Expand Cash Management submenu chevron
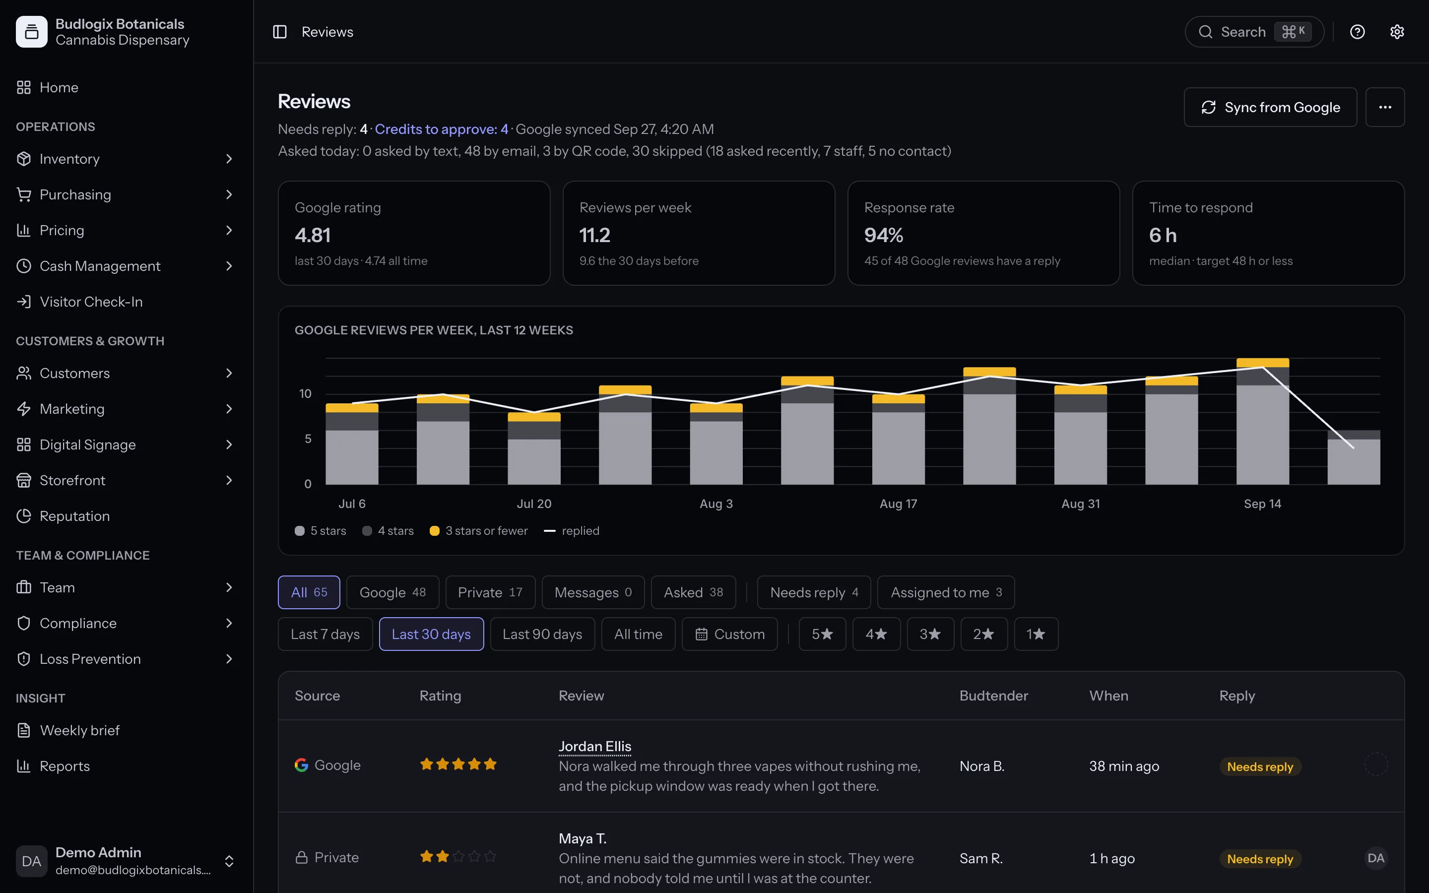 pyautogui.click(x=229, y=266)
